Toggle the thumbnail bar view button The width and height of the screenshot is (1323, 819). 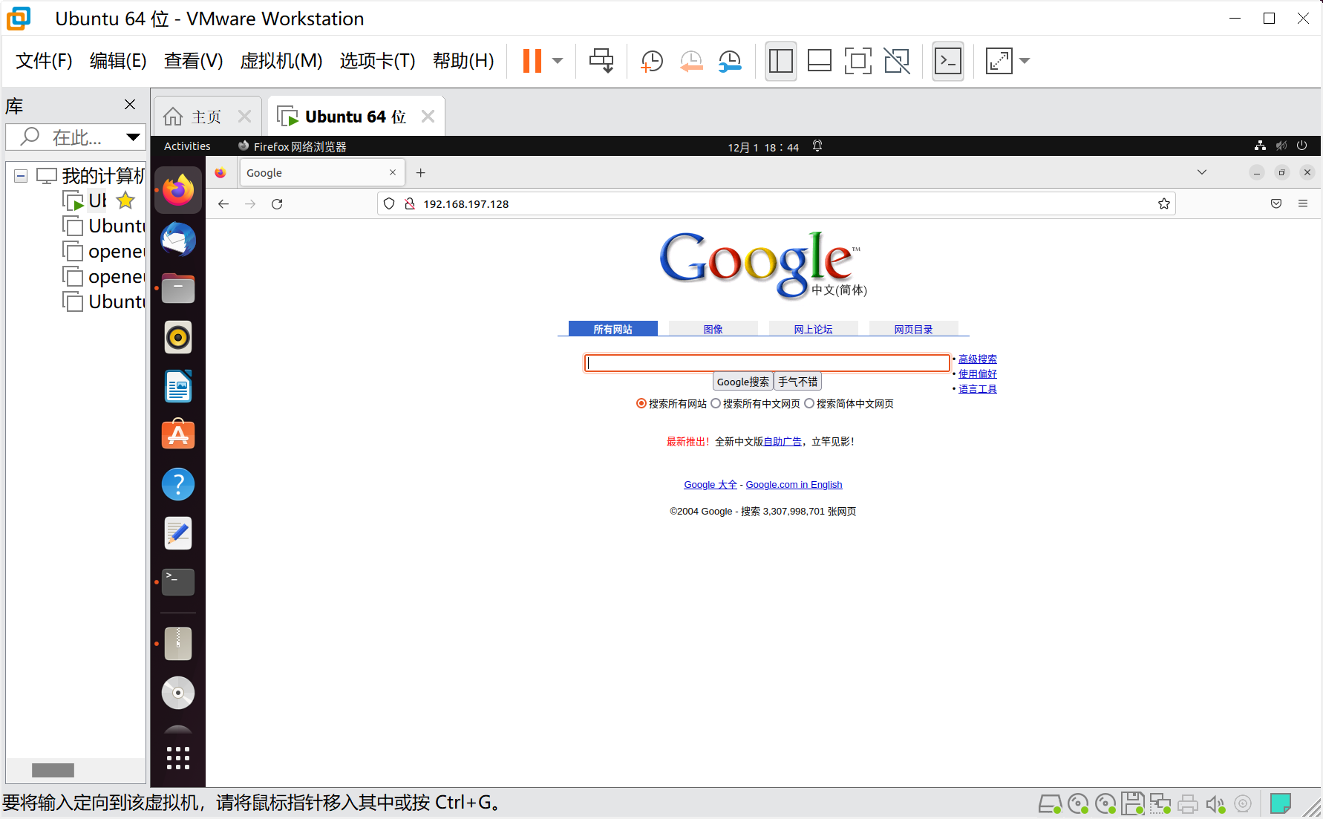click(819, 61)
